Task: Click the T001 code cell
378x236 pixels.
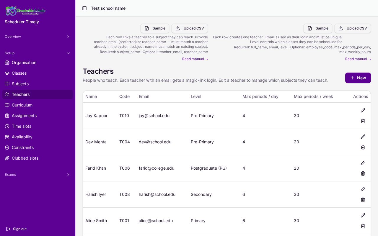Action: tap(124, 221)
